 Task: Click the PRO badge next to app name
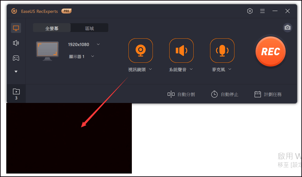tap(67, 11)
